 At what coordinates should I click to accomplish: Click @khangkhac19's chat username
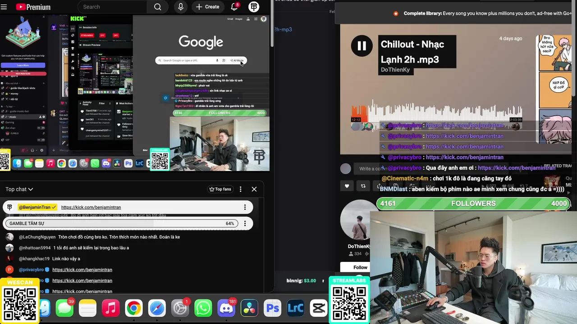coord(34,259)
